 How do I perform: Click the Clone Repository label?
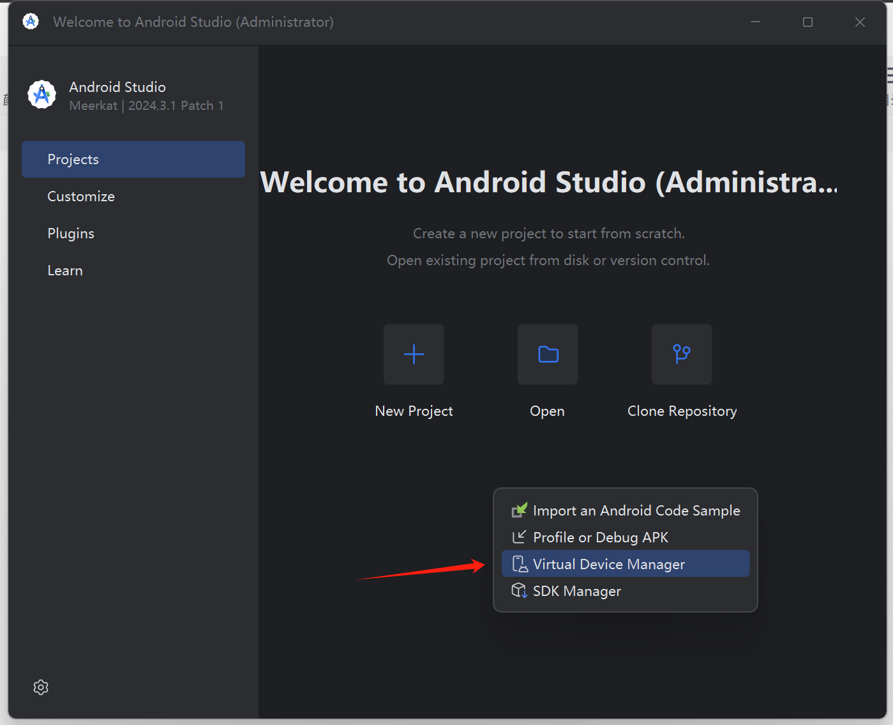pyautogui.click(x=682, y=411)
